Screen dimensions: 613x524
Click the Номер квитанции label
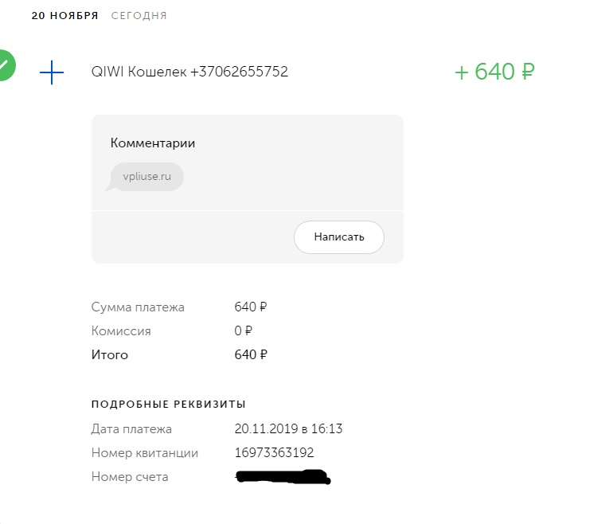[145, 453]
